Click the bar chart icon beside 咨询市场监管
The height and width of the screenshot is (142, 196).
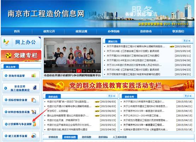pyautogui.click(x=34, y=75)
